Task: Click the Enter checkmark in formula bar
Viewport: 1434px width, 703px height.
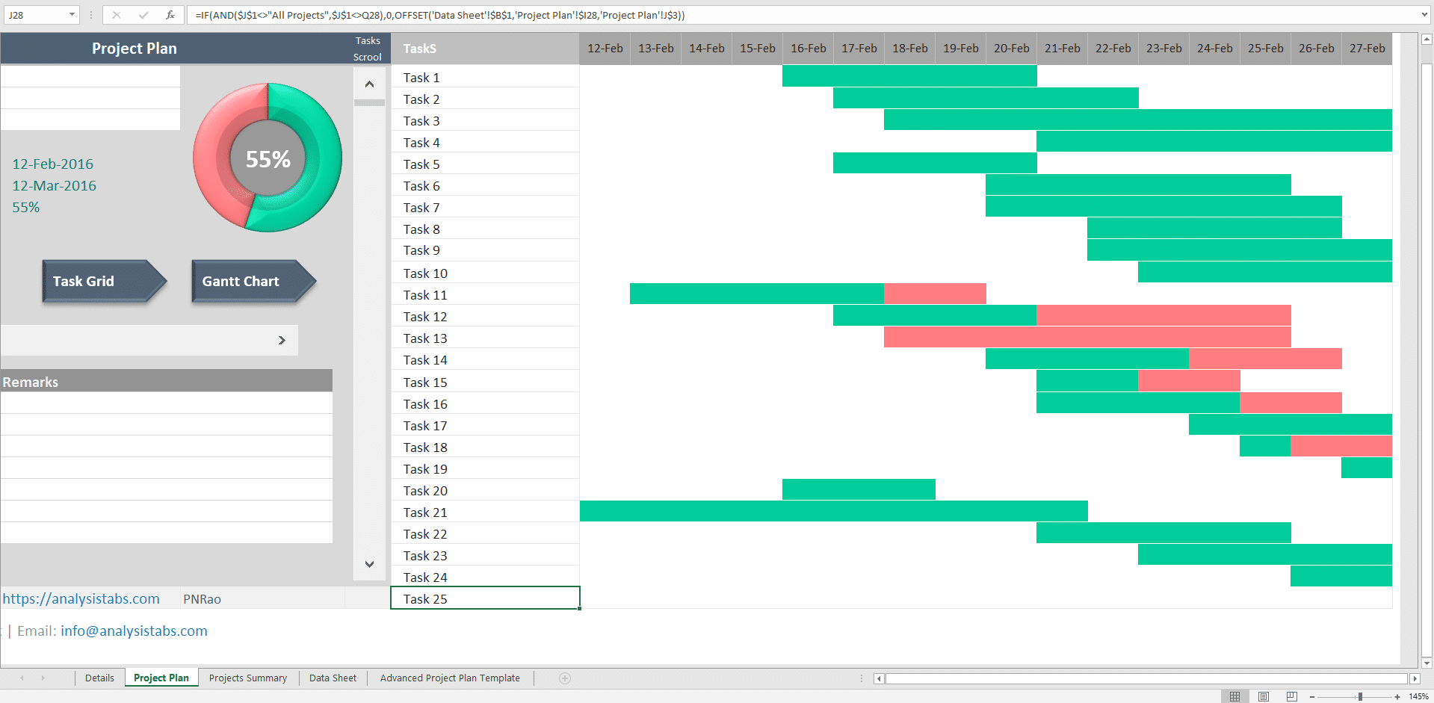Action: 143,15
